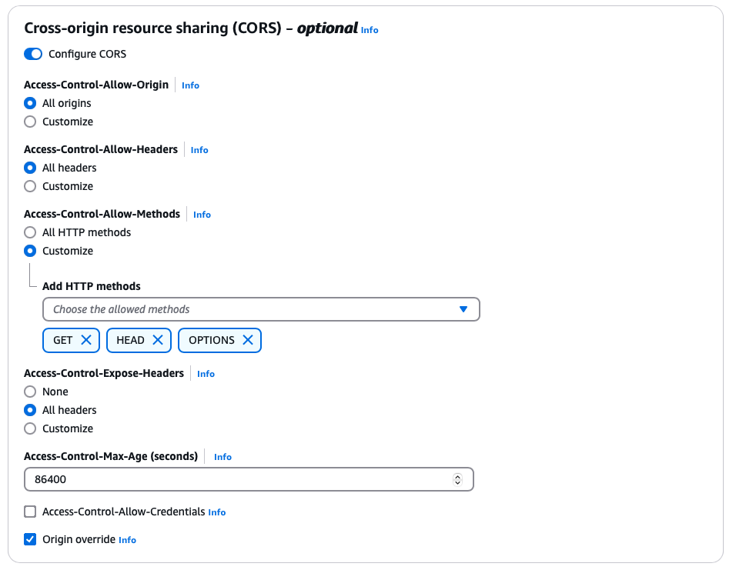736x570 pixels.
Task: Open Info link for Access-Control-Allow-Origin
Action: (x=191, y=85)
